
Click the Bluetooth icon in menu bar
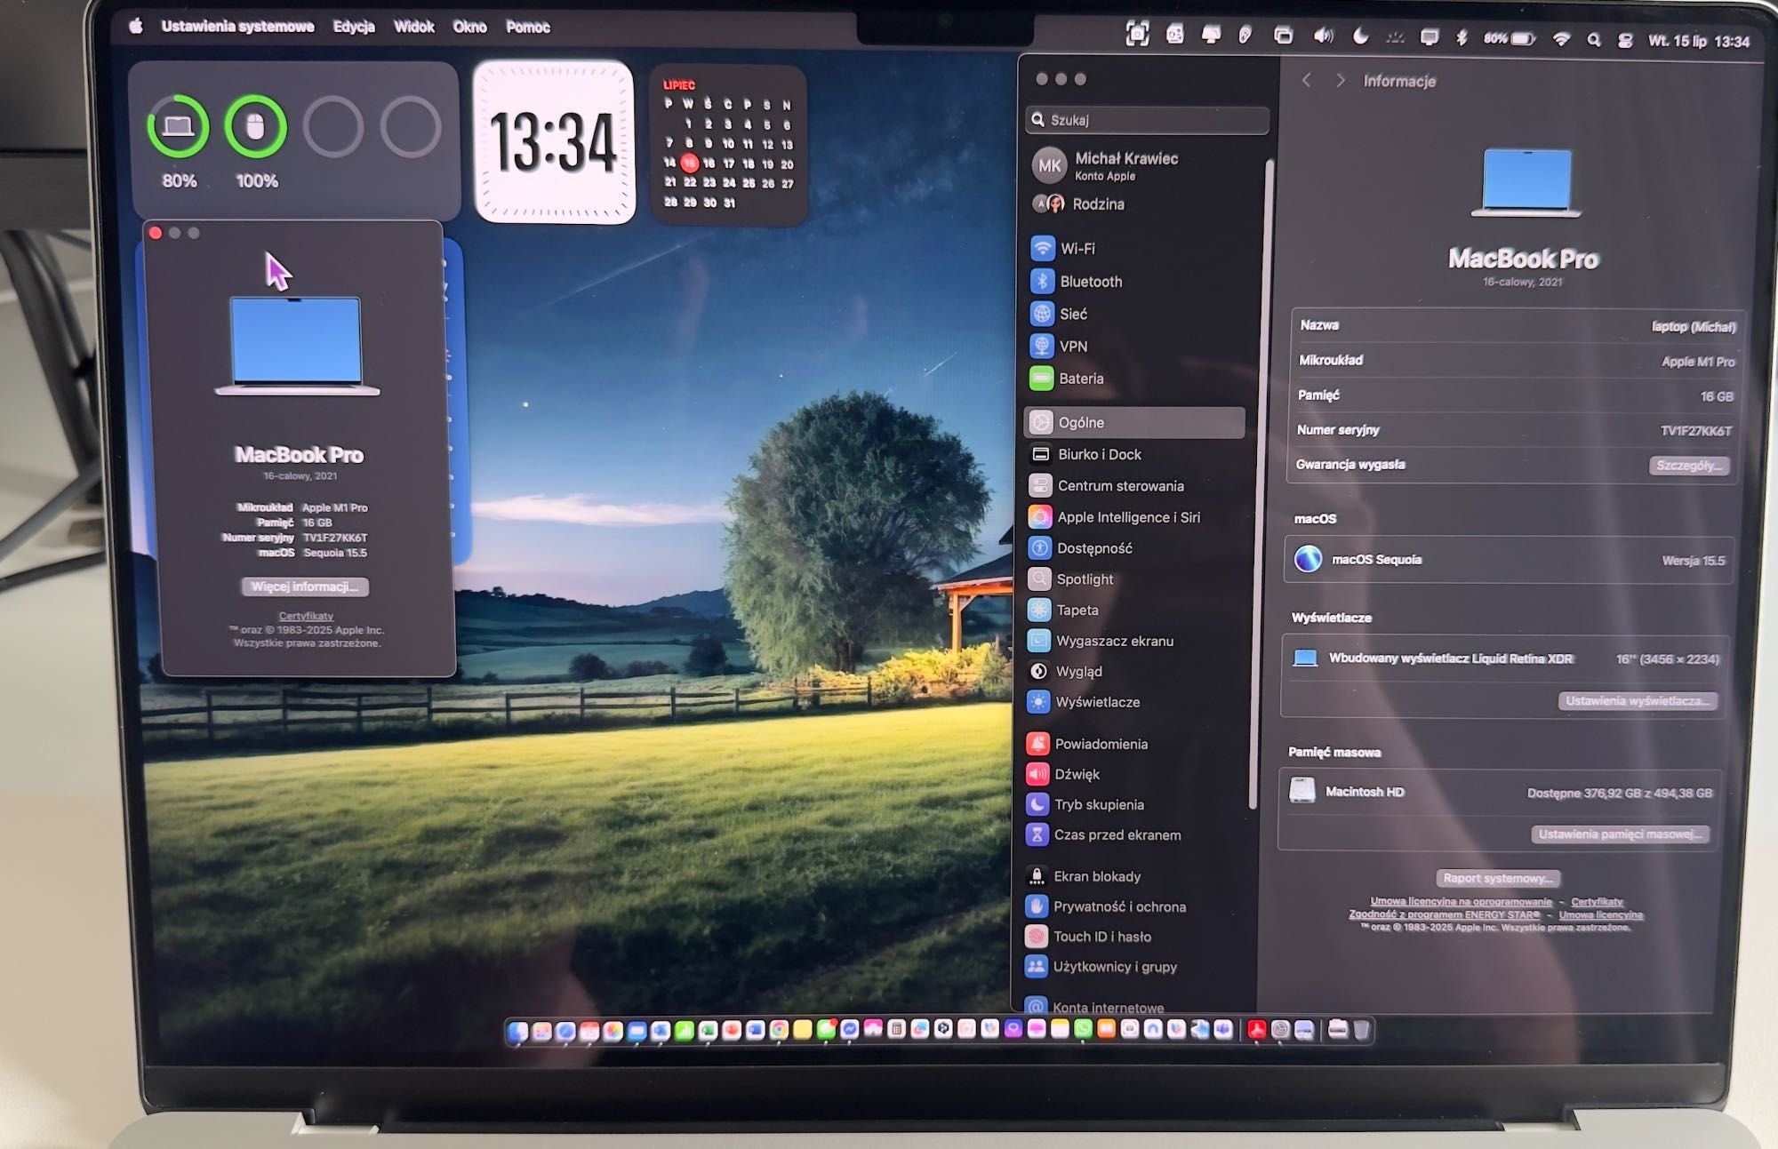(x=1462, y=37)
